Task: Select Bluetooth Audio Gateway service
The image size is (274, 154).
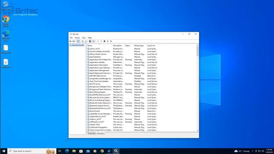Action: 122,103
